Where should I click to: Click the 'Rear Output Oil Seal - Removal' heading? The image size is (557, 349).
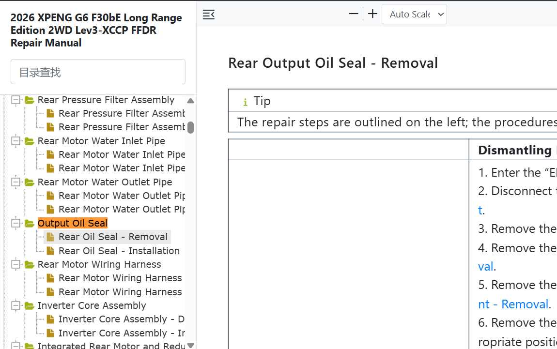click(333, 63)
